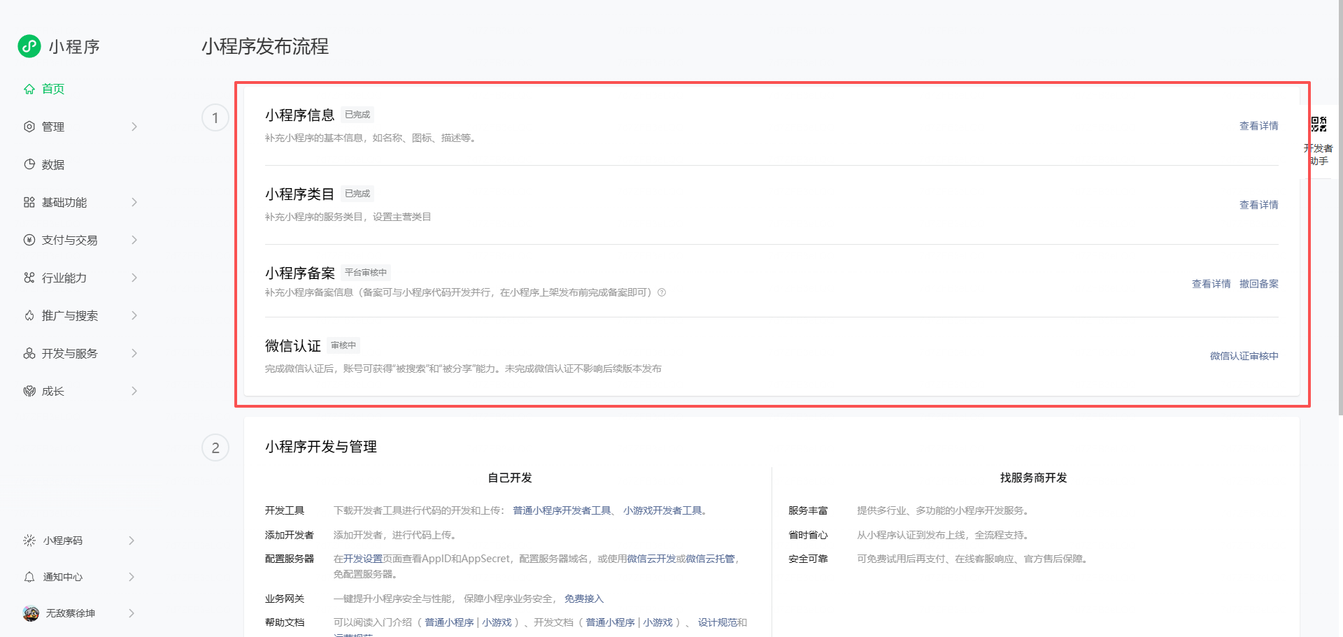Click the 添加开发者 row label

pos(290,535)
